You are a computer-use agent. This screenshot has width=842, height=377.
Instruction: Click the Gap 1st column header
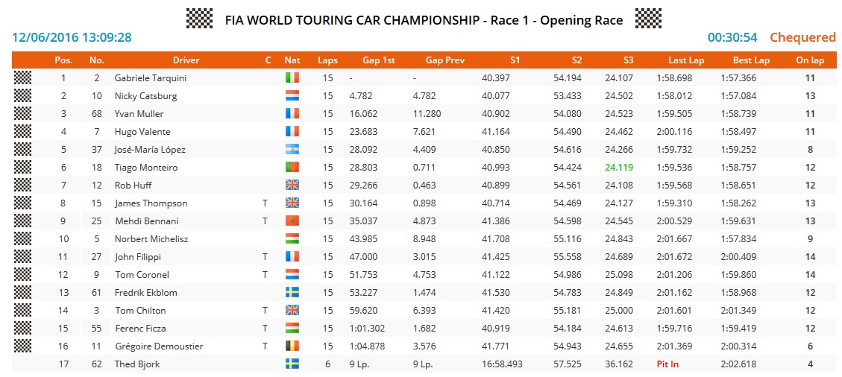pos(379,60)
